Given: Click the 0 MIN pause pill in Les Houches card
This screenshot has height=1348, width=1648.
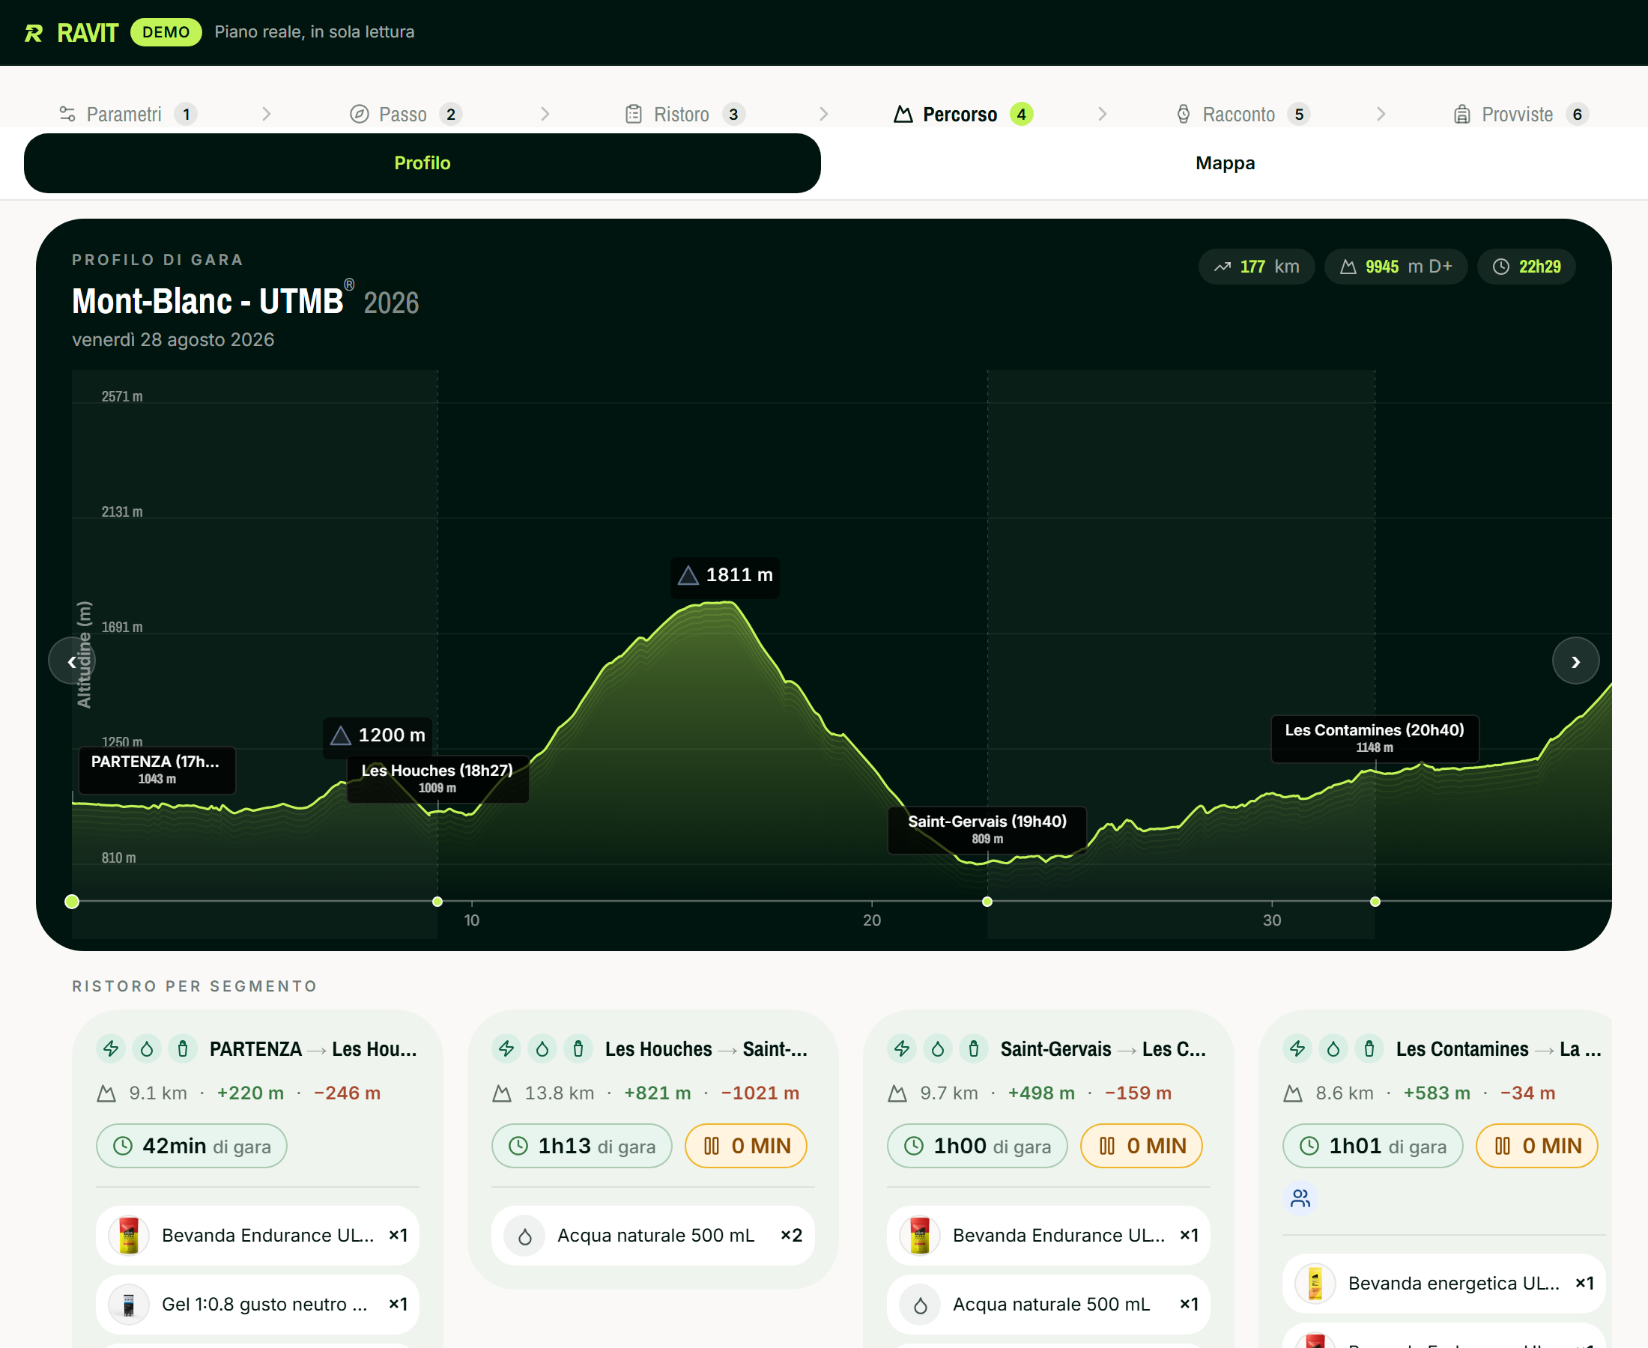Looking at the screenshot, I should tap(745, 1146).
